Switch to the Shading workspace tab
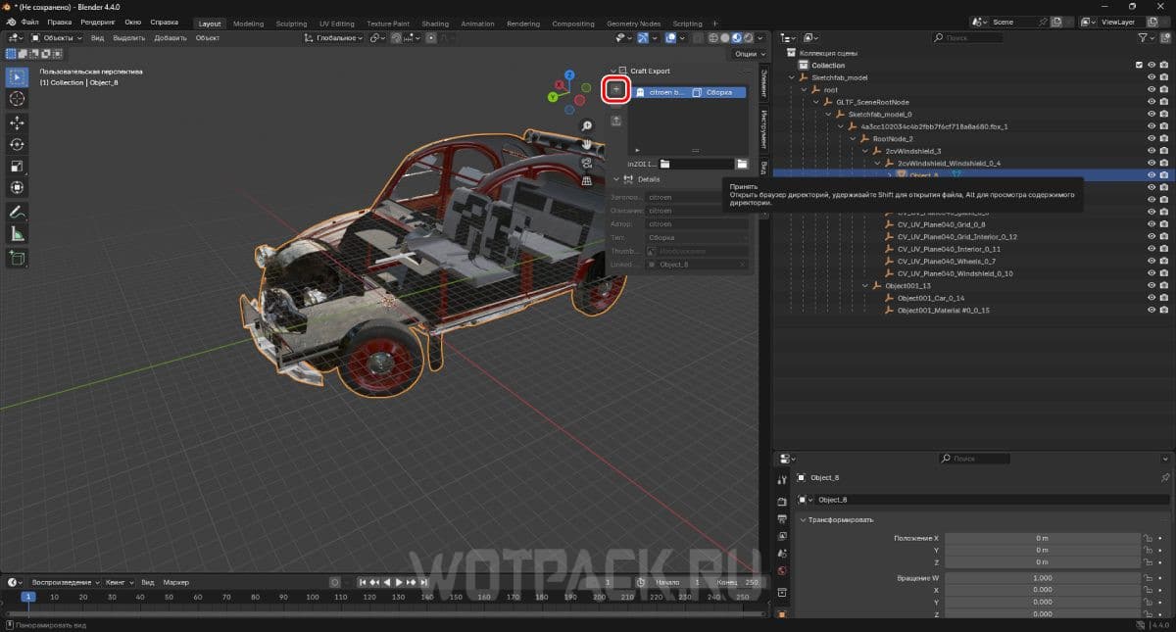Viewport: 1176px width, 632px height. coord(435,24)
